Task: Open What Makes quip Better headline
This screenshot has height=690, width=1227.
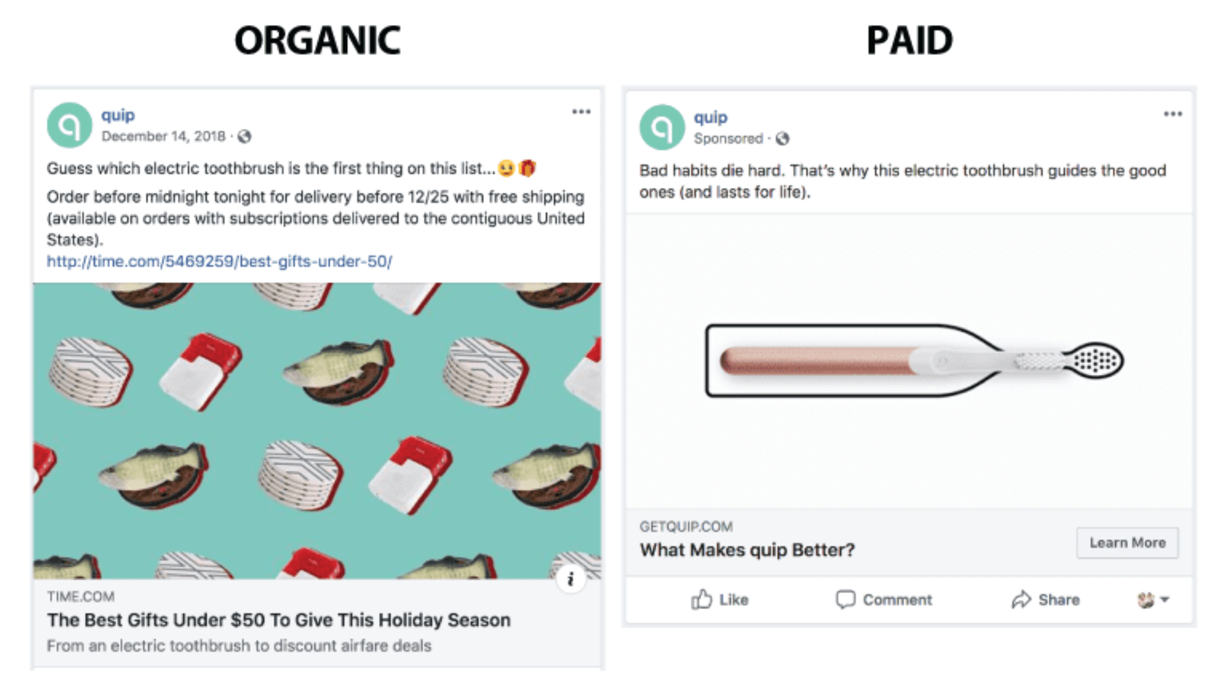Action: [x=747, y=549]
